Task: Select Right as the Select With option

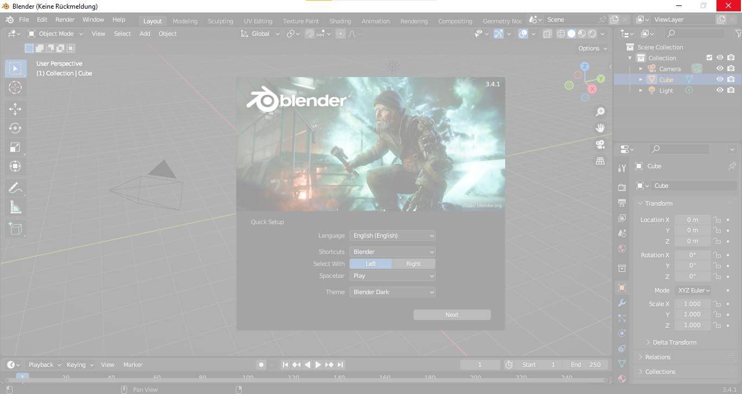Action: tap(413, 263)
